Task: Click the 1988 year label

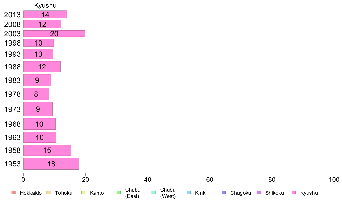Action: point(12,67)
